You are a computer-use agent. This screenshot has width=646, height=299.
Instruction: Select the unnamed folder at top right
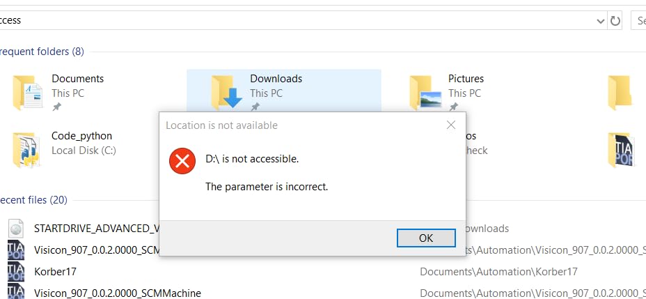[x=620, y=93]
